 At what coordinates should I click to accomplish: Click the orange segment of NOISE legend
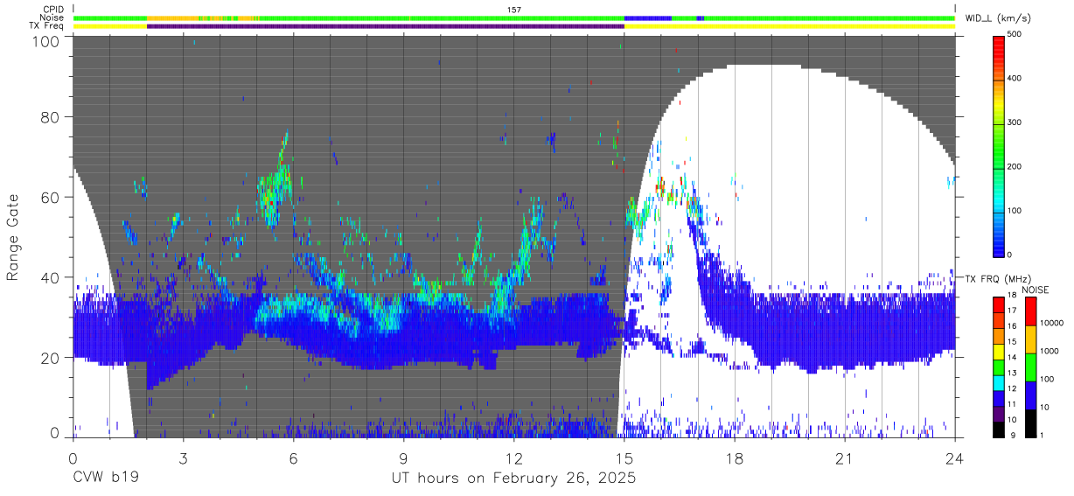tap(1031, 340)
